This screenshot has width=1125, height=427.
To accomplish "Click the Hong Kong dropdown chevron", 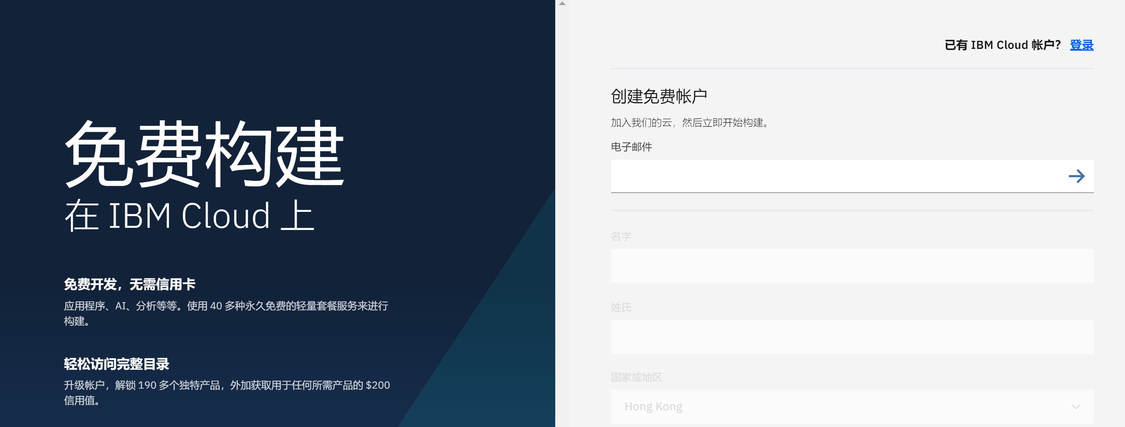I will 1076,406.
